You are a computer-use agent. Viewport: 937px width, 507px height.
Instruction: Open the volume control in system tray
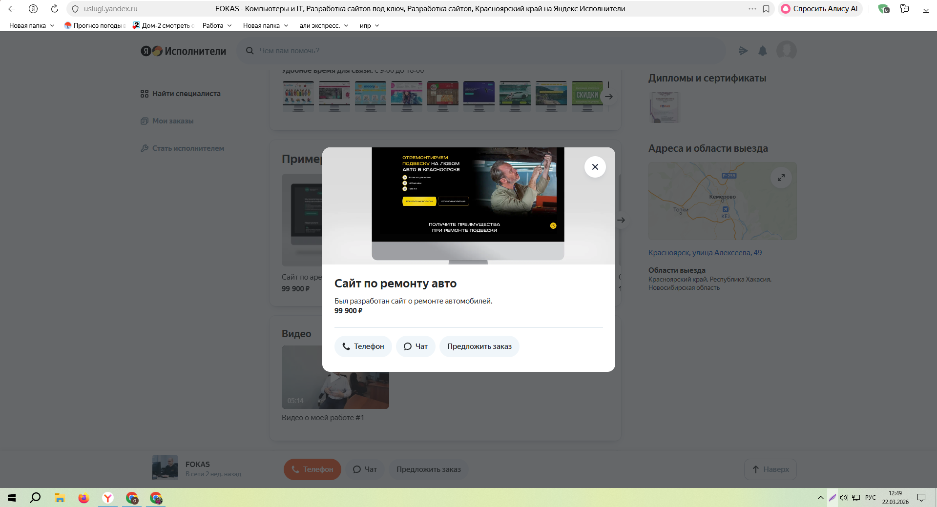pos(844,498)
